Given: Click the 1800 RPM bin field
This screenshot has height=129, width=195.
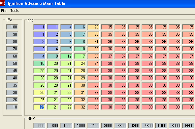Looking at the screenshot, I should tap(80, 125).
